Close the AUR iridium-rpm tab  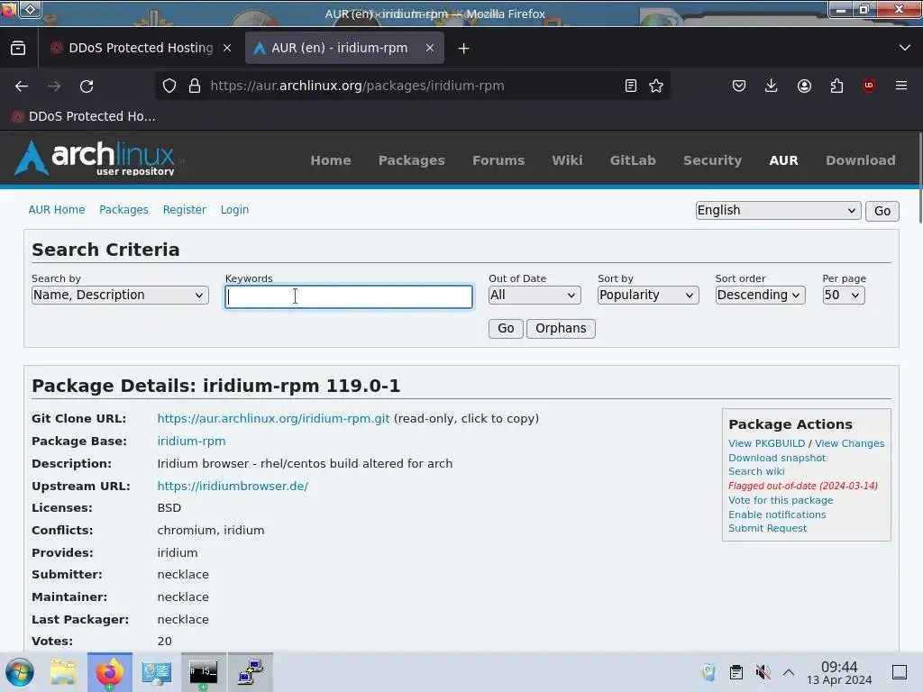pyautogui.click(x=430, y=49)
